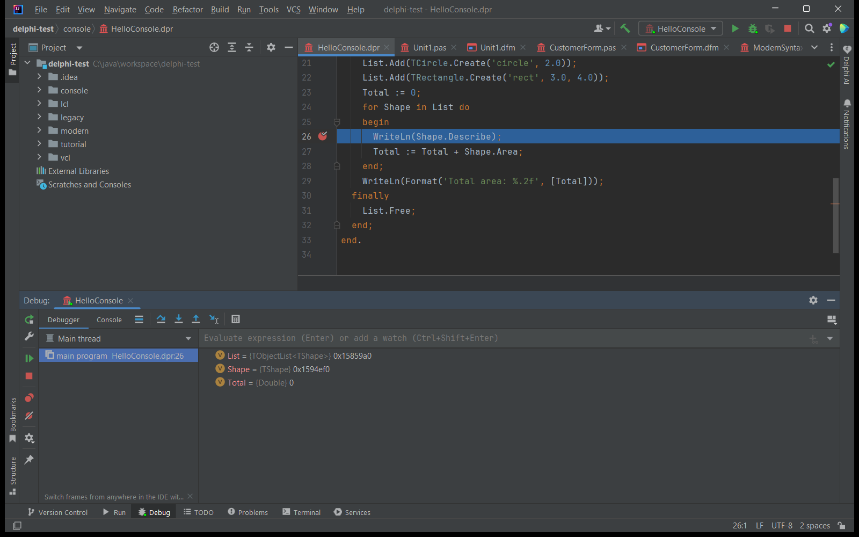This screenshot has width=859, height=537.
Task: Step Into in the debugger toolbar
Action: pos(179,320)
